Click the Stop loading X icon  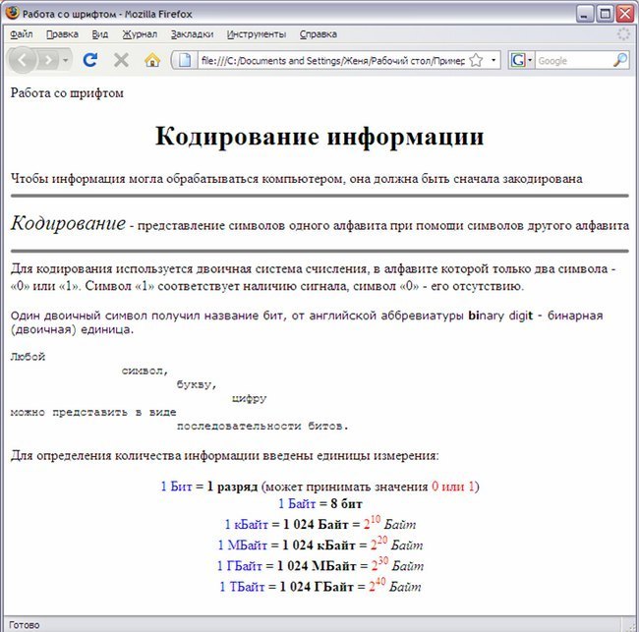121,60
